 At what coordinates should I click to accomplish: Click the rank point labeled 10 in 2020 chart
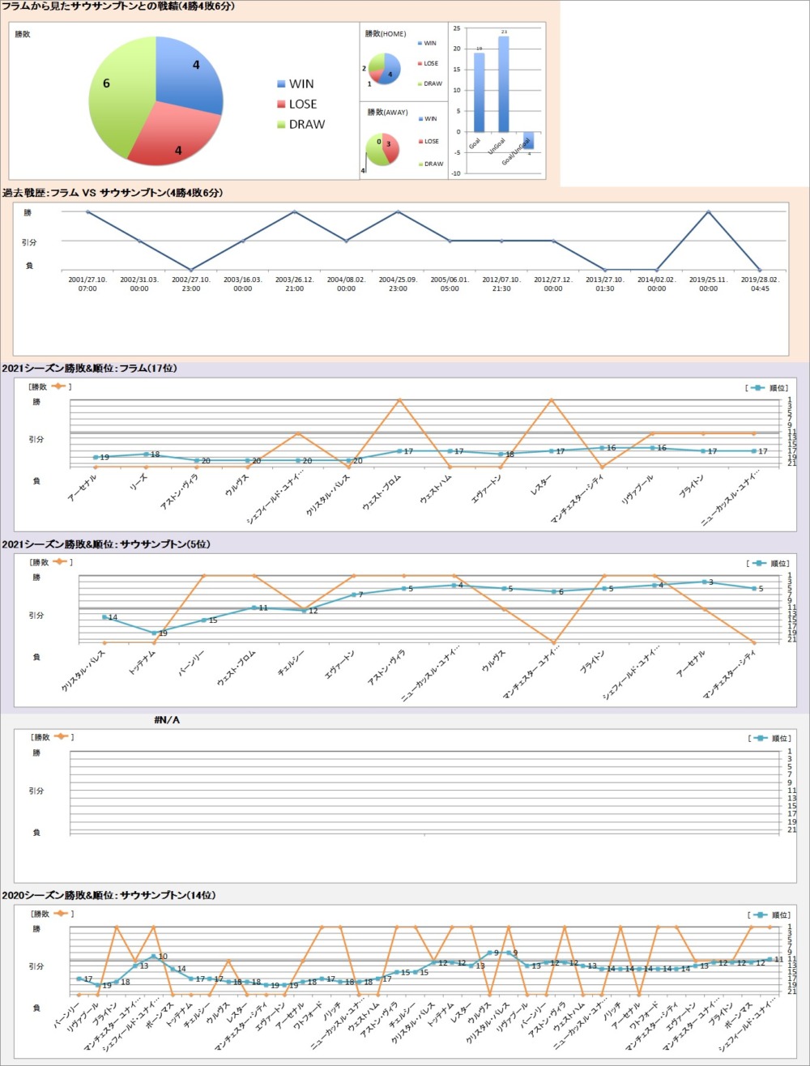coord(153,957)
